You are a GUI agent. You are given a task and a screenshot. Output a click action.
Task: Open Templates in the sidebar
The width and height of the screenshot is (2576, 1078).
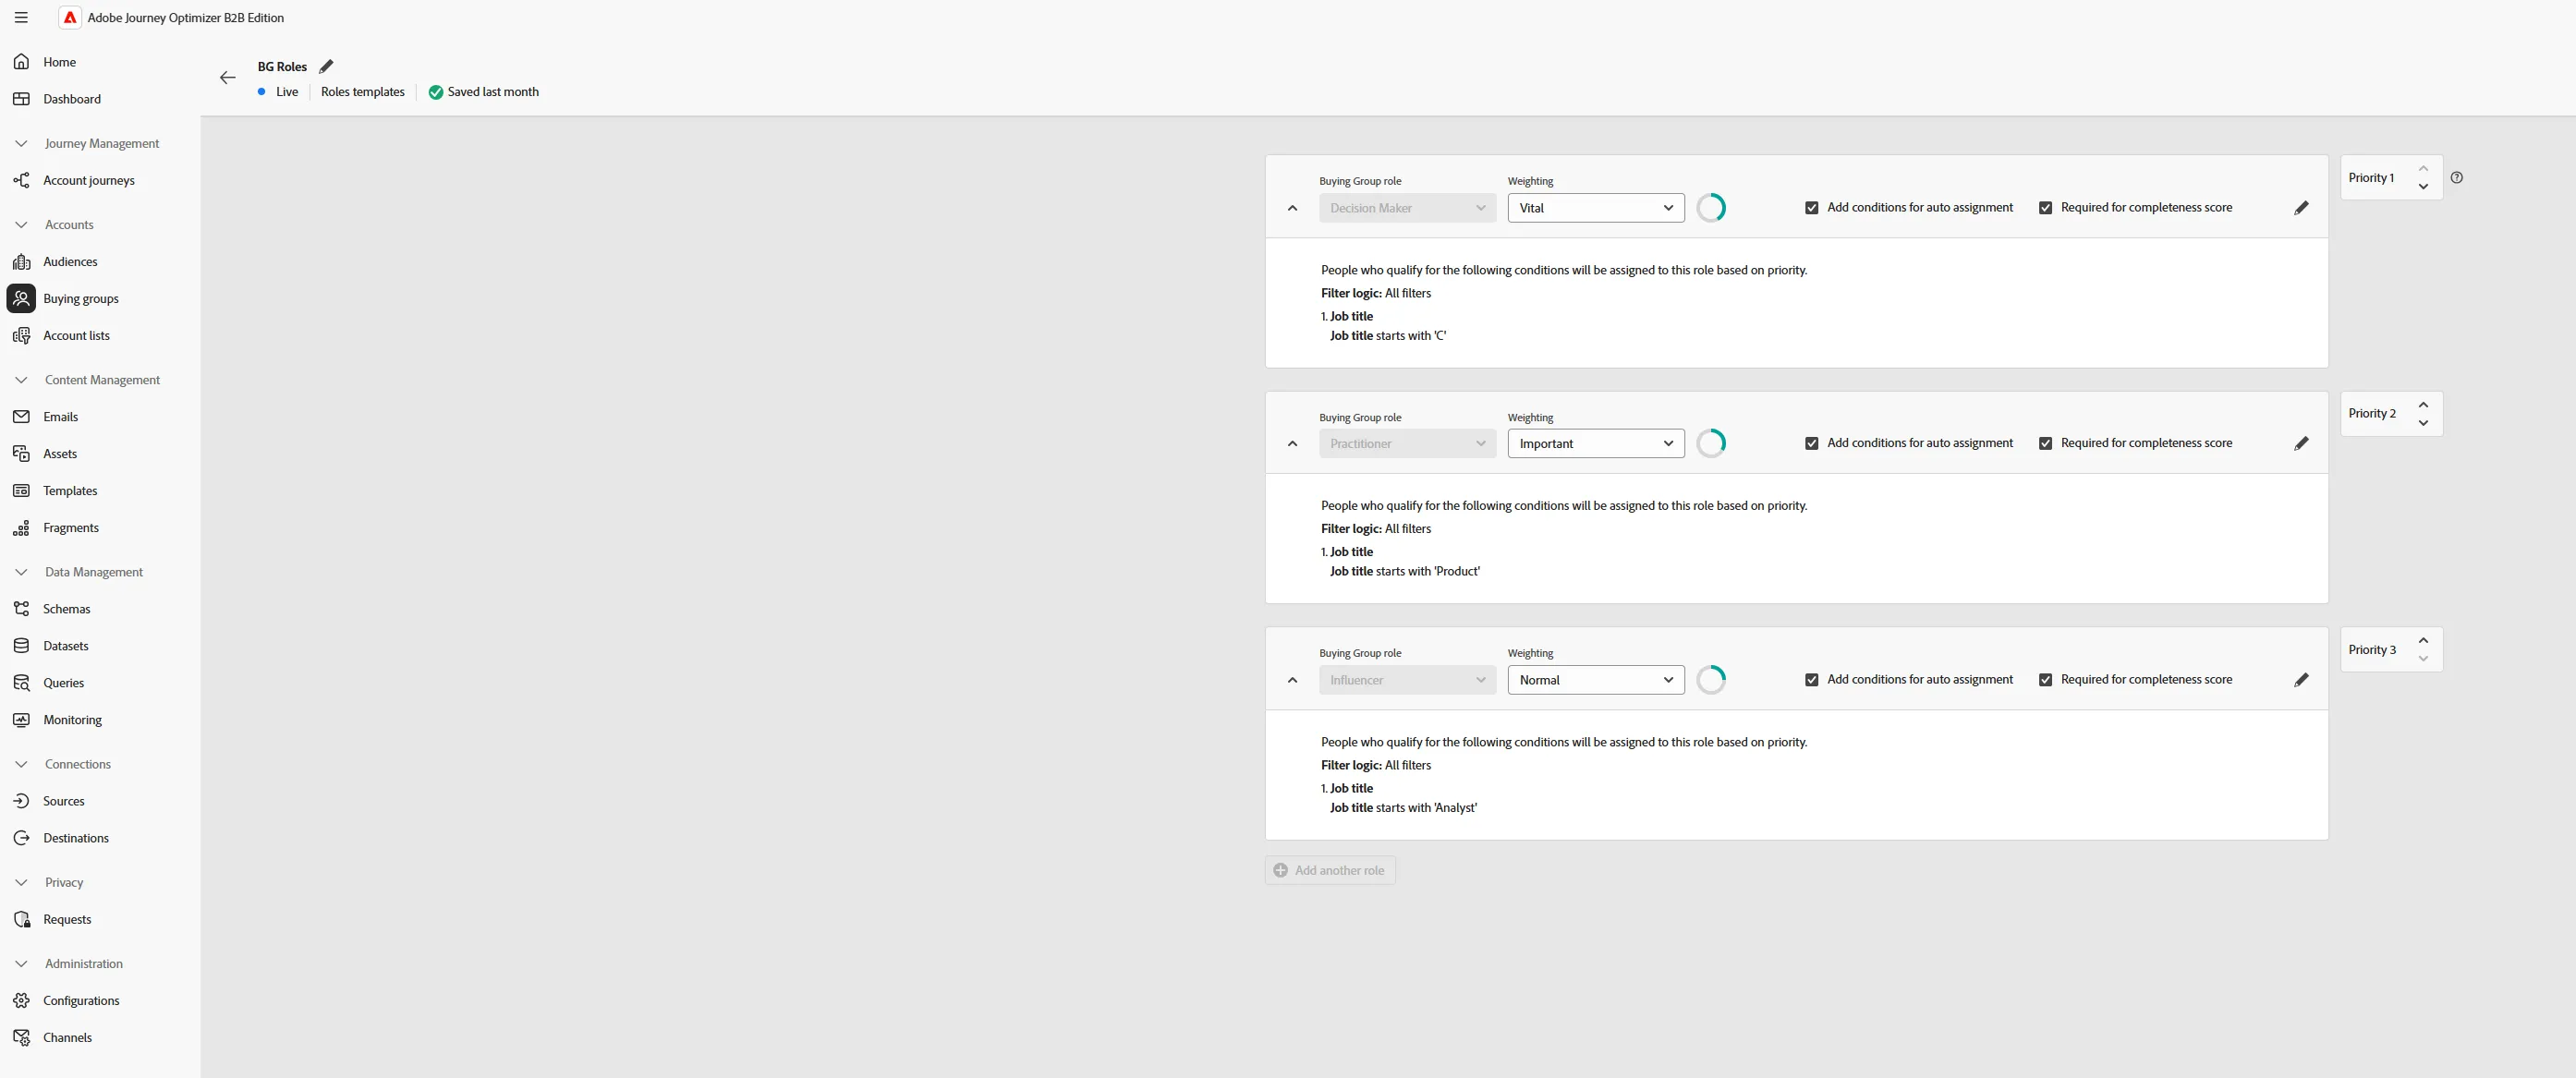pyautogui.click(x=70, y=491)
